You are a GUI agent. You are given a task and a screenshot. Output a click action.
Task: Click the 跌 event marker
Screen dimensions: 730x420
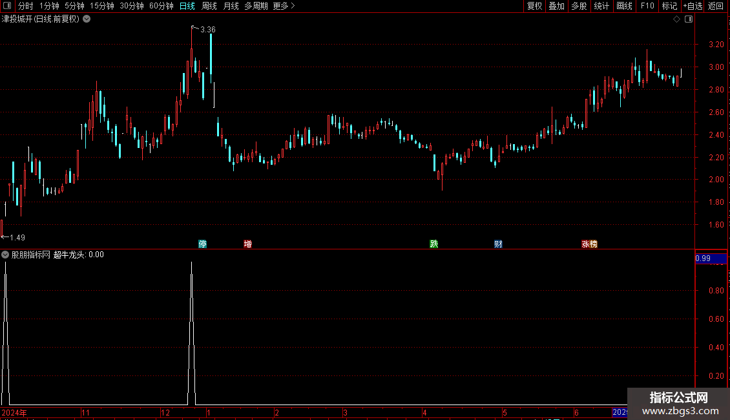[x=434, y=244]
